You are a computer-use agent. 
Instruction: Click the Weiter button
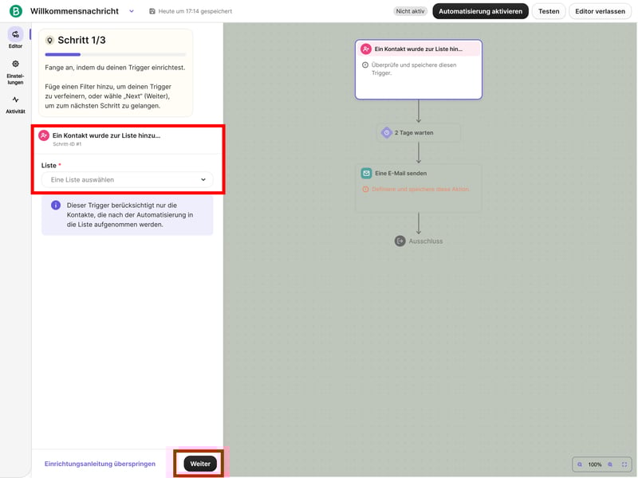(200, 464)
